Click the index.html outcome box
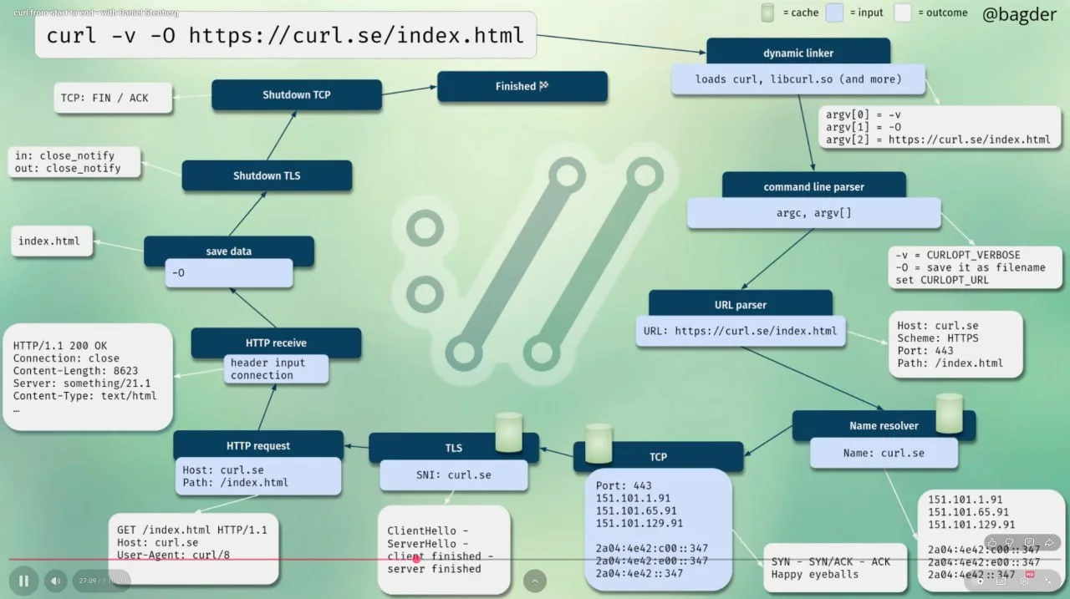Image resolution: width=1070 pixels, height=599 pixels. coord(51,241)
